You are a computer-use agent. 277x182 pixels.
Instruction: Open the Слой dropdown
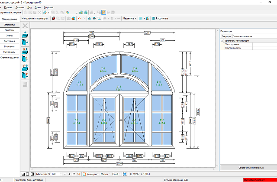pyautogui.click(x=116, y=174)
